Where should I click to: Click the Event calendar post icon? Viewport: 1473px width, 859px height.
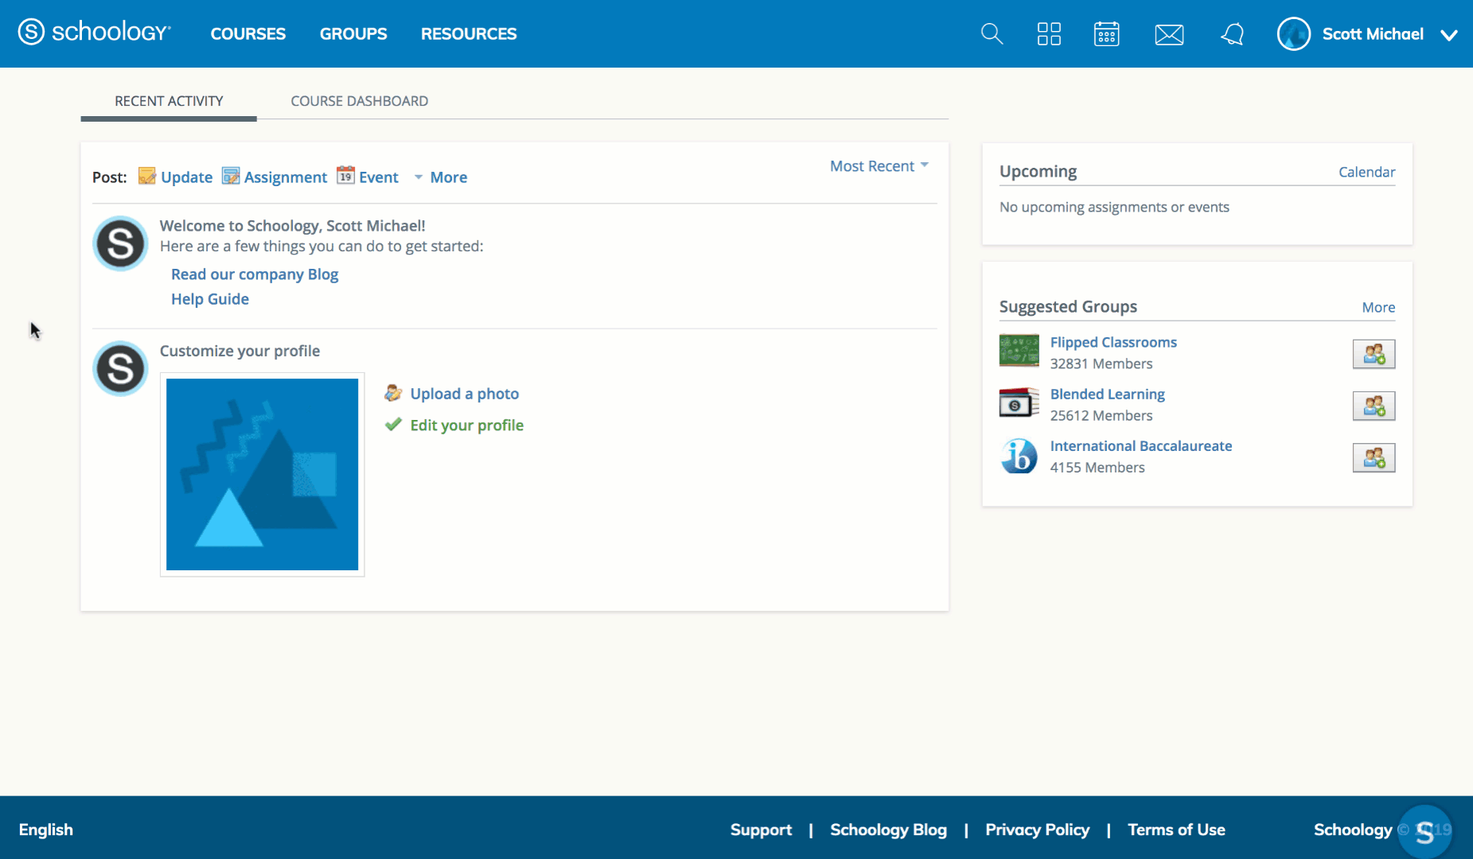pos(345,175)
